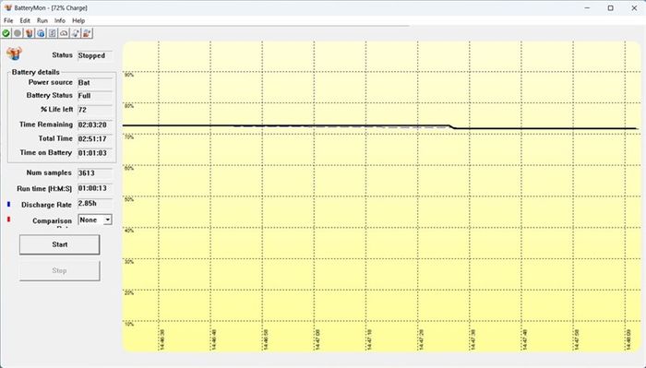The width and height of the screenshot is (646, 368).
Task: Click the 90% label on chart axis
Action: [129, 75]
